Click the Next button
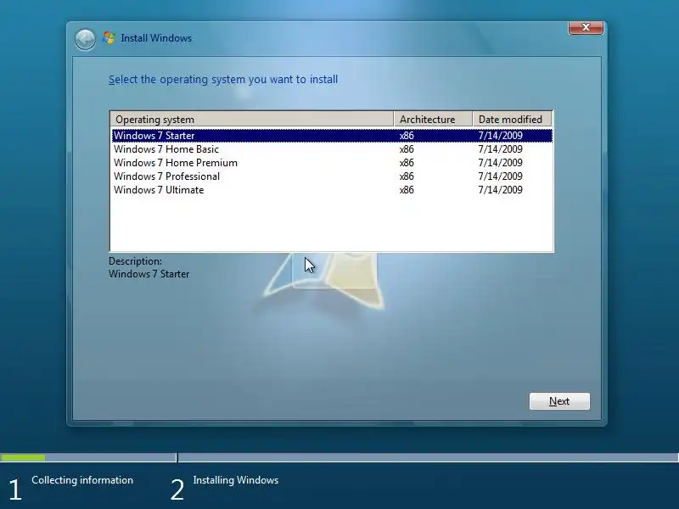This screenshot has width=679, height=509. click(x=559, y=401)
